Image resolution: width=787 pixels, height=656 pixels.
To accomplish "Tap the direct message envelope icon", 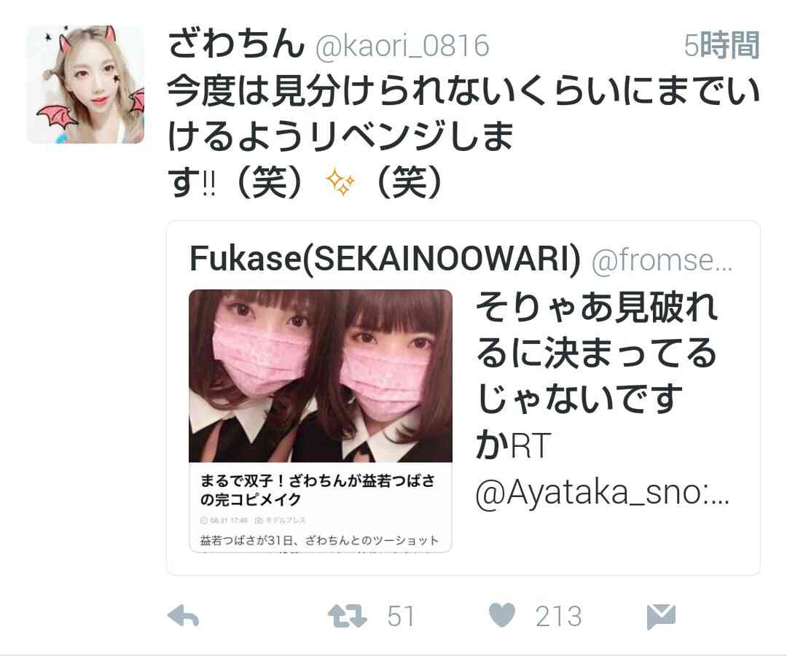I will point(661,617).
